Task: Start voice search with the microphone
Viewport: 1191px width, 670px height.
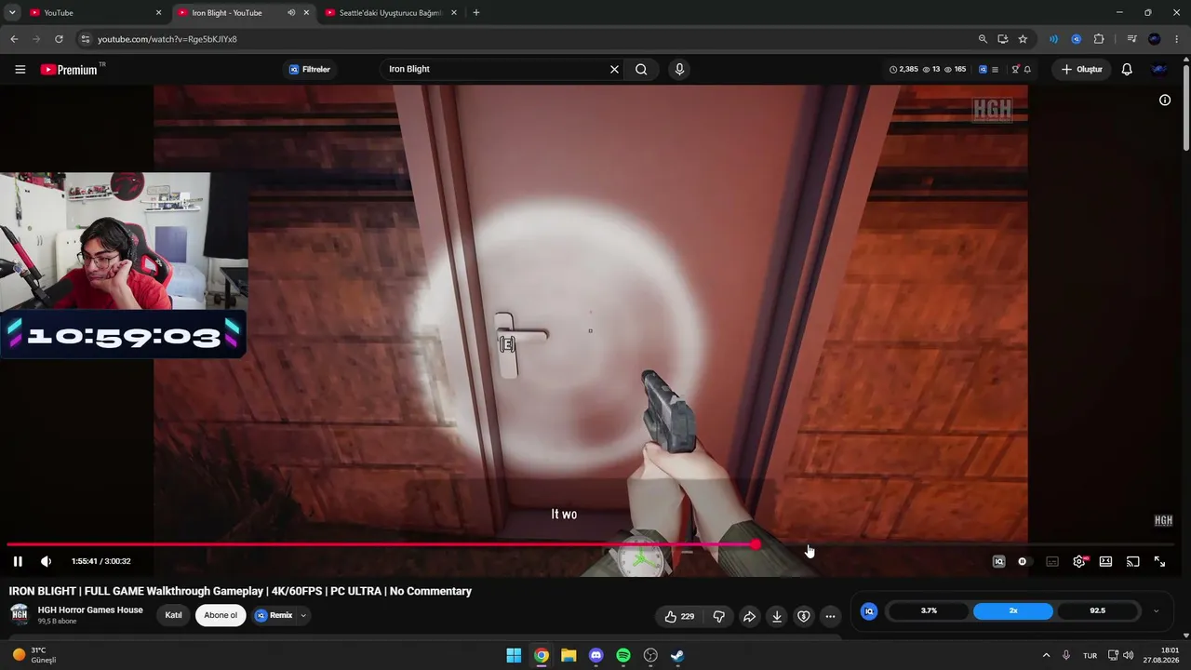Action: point(679,70)
